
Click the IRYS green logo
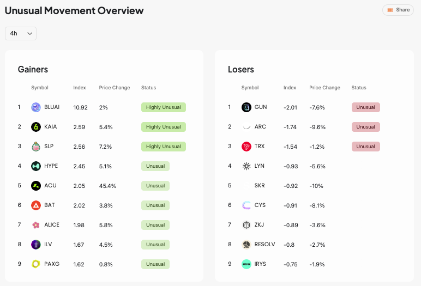coord(246,264)
